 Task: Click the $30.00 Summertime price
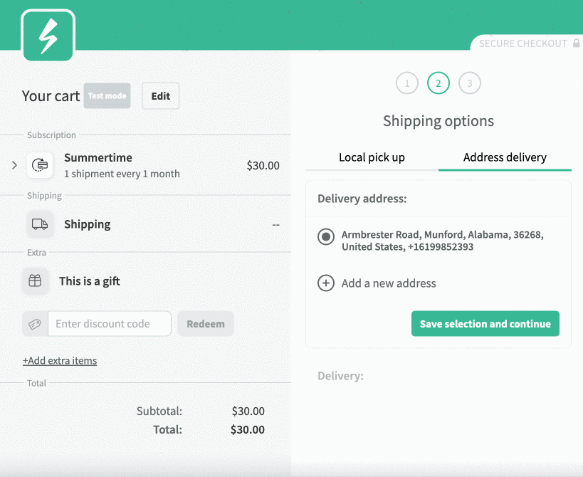coord(263,165)
